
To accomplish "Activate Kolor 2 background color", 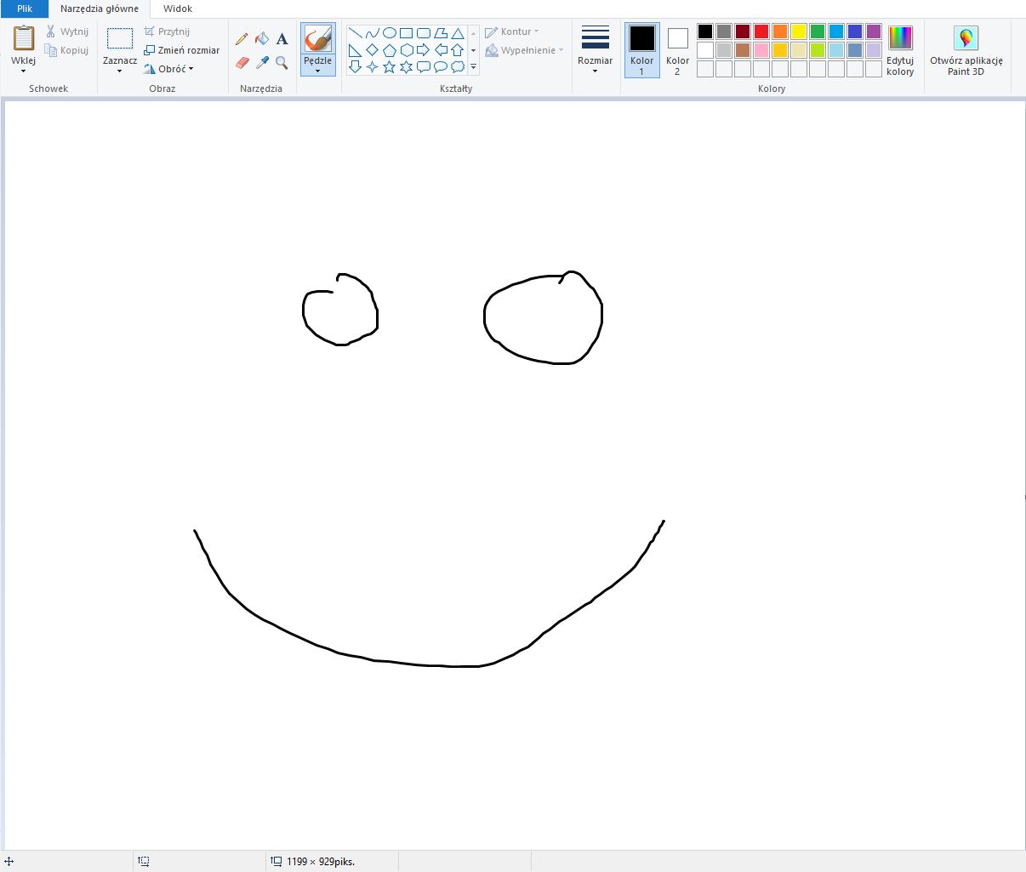I will click(x=677, y=50).
